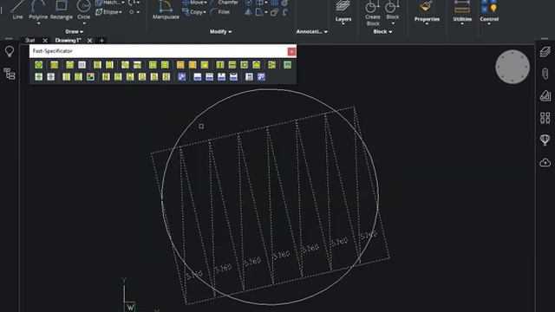Add a new drawing tab with plus
Image resolution: width=555 pixels, height=312 pixels.
[x=101, y=41]
